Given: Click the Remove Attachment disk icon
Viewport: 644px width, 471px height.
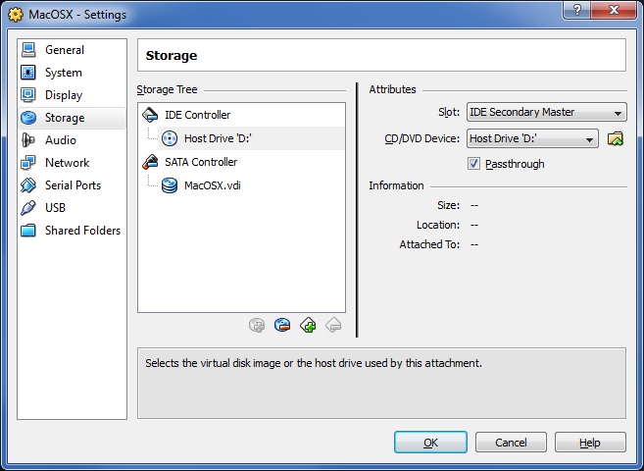Looking at the screenshot, I should (x=282, y=325).
